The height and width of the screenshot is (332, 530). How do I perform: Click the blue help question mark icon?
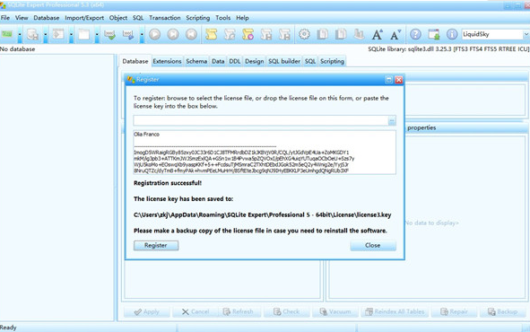pos(415,34)
